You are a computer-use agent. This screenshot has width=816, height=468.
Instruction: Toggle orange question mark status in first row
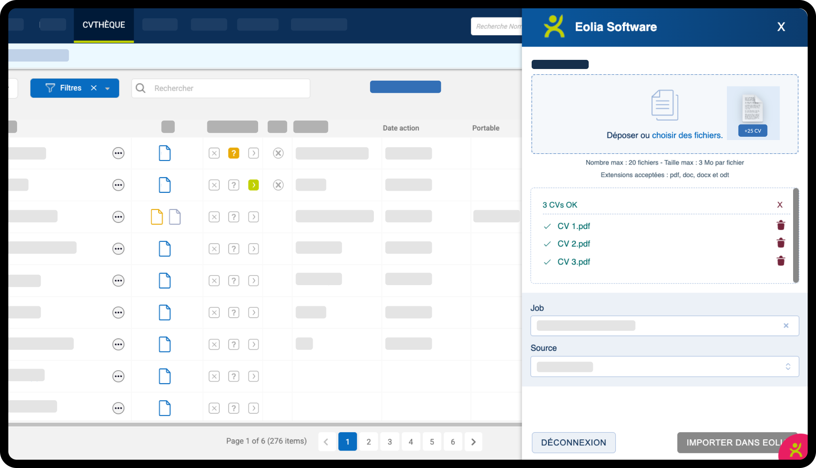pos(234,153)
